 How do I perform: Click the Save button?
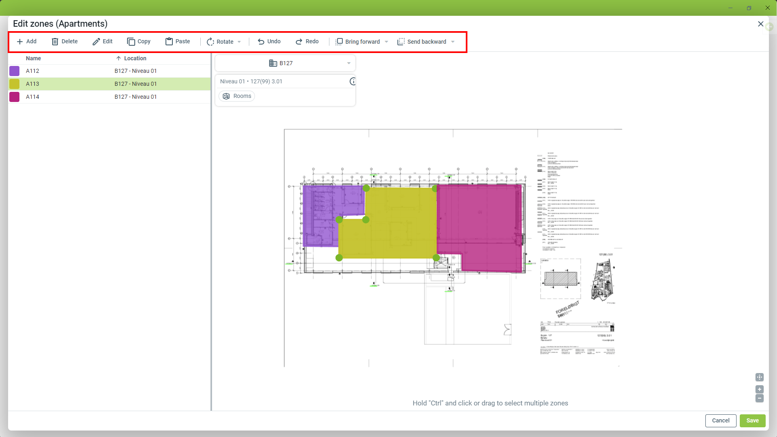[752, 421]
